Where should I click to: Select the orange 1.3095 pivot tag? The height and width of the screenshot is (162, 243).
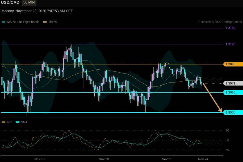coord(233,64)
